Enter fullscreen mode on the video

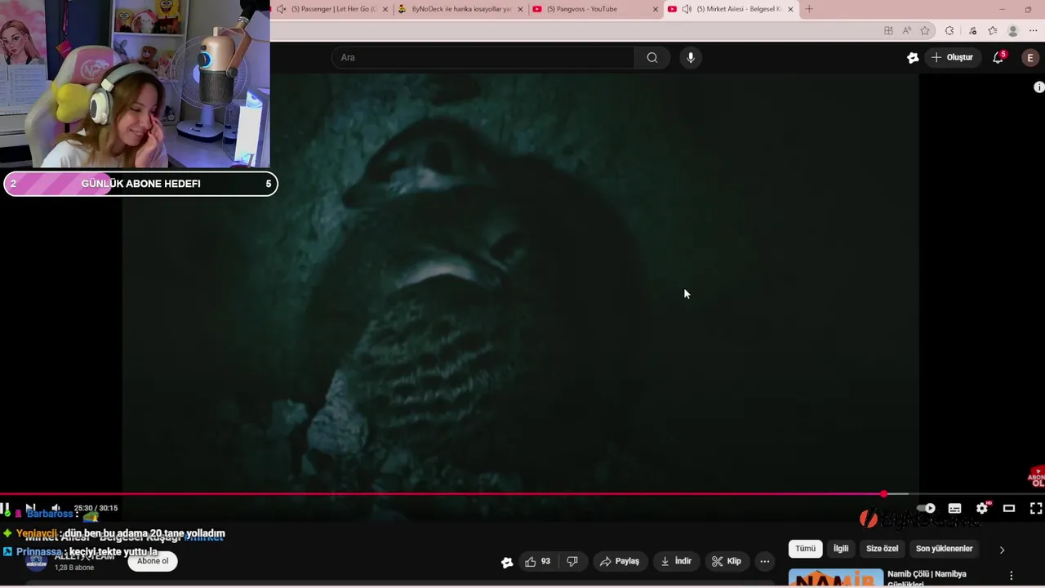1036,508
